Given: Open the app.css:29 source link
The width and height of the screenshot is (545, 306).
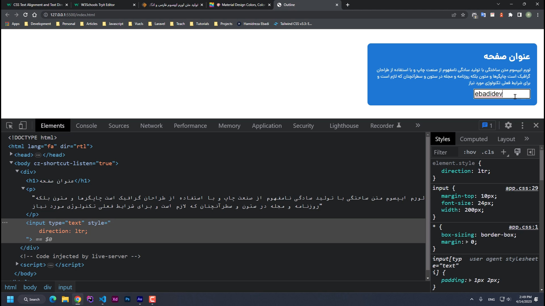Looking at the screenshot, I should tap(521, 188).
